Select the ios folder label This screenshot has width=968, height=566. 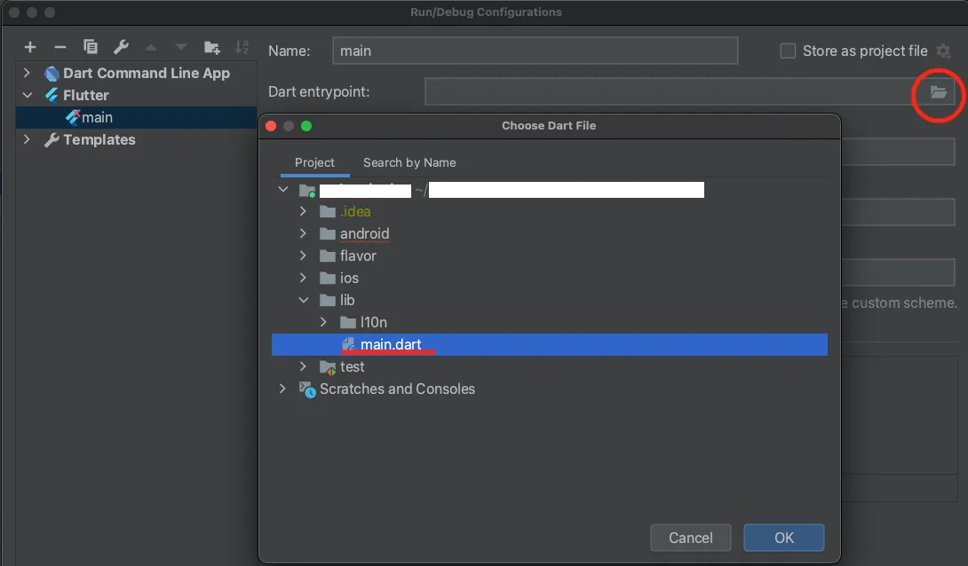click(x=349, y=278)
